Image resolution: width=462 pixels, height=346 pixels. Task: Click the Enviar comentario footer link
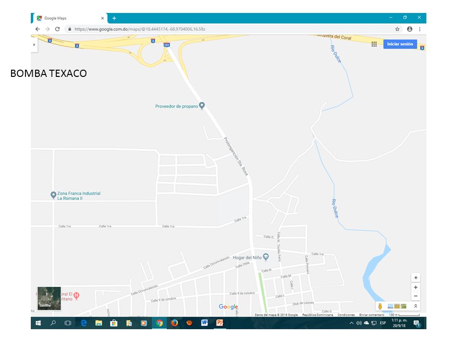pos(372,315)
